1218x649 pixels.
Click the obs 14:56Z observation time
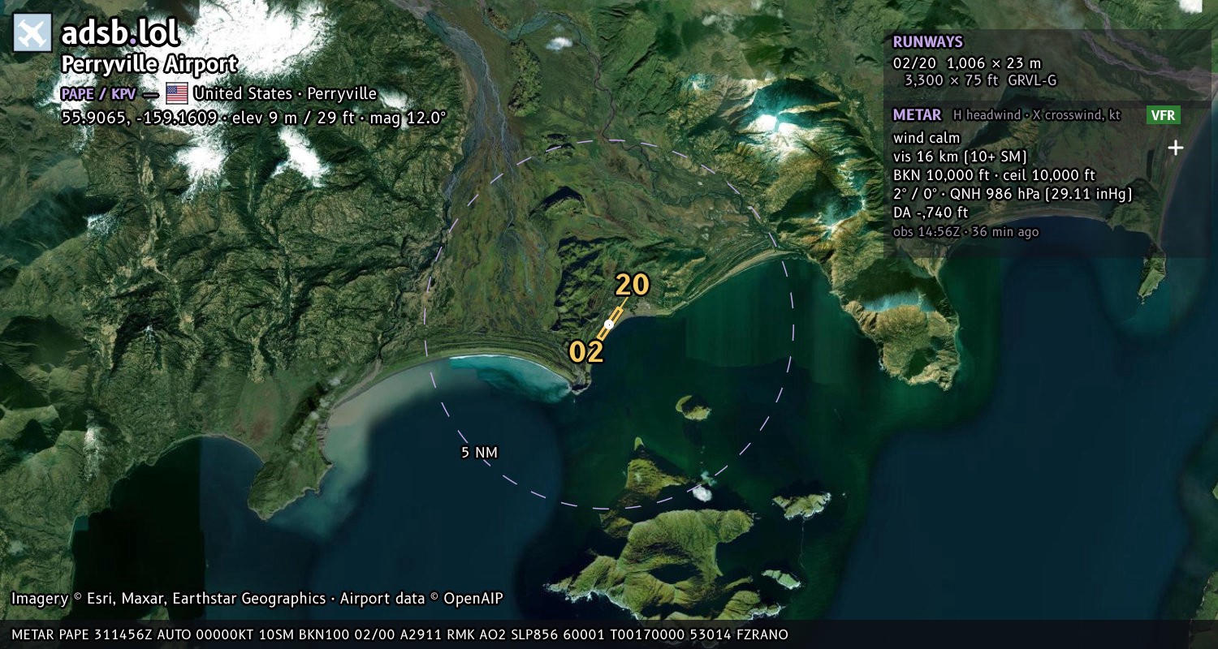pyautogui.click(x=965, y=232)
